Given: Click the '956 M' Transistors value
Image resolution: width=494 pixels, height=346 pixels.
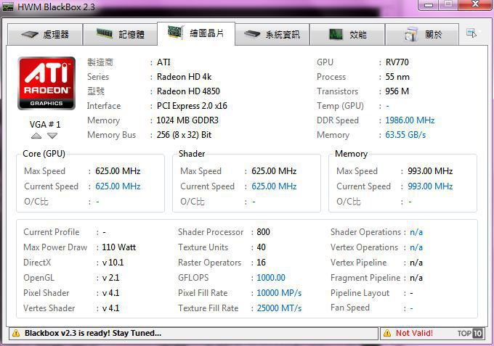Looking at the screenshot, I should tap(397, 91).
